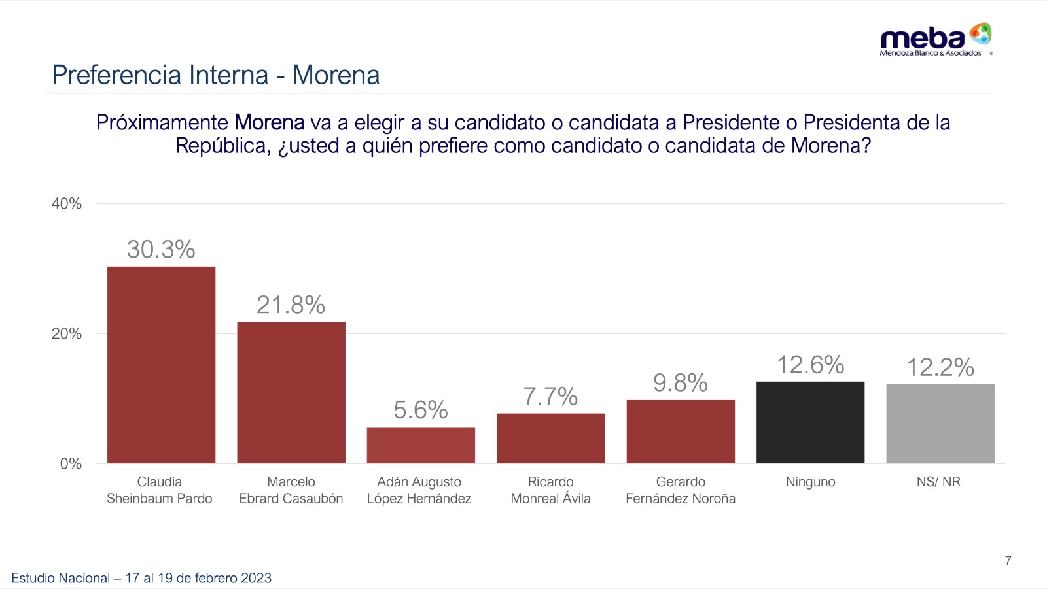Click the survey question text
This screenshot has width=1047, height=589.
coord(523,134)
